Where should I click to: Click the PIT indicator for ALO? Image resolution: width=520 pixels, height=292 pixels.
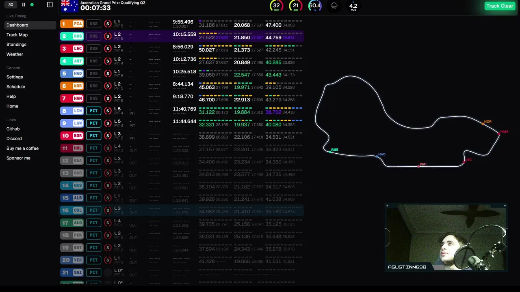(93, 223)
